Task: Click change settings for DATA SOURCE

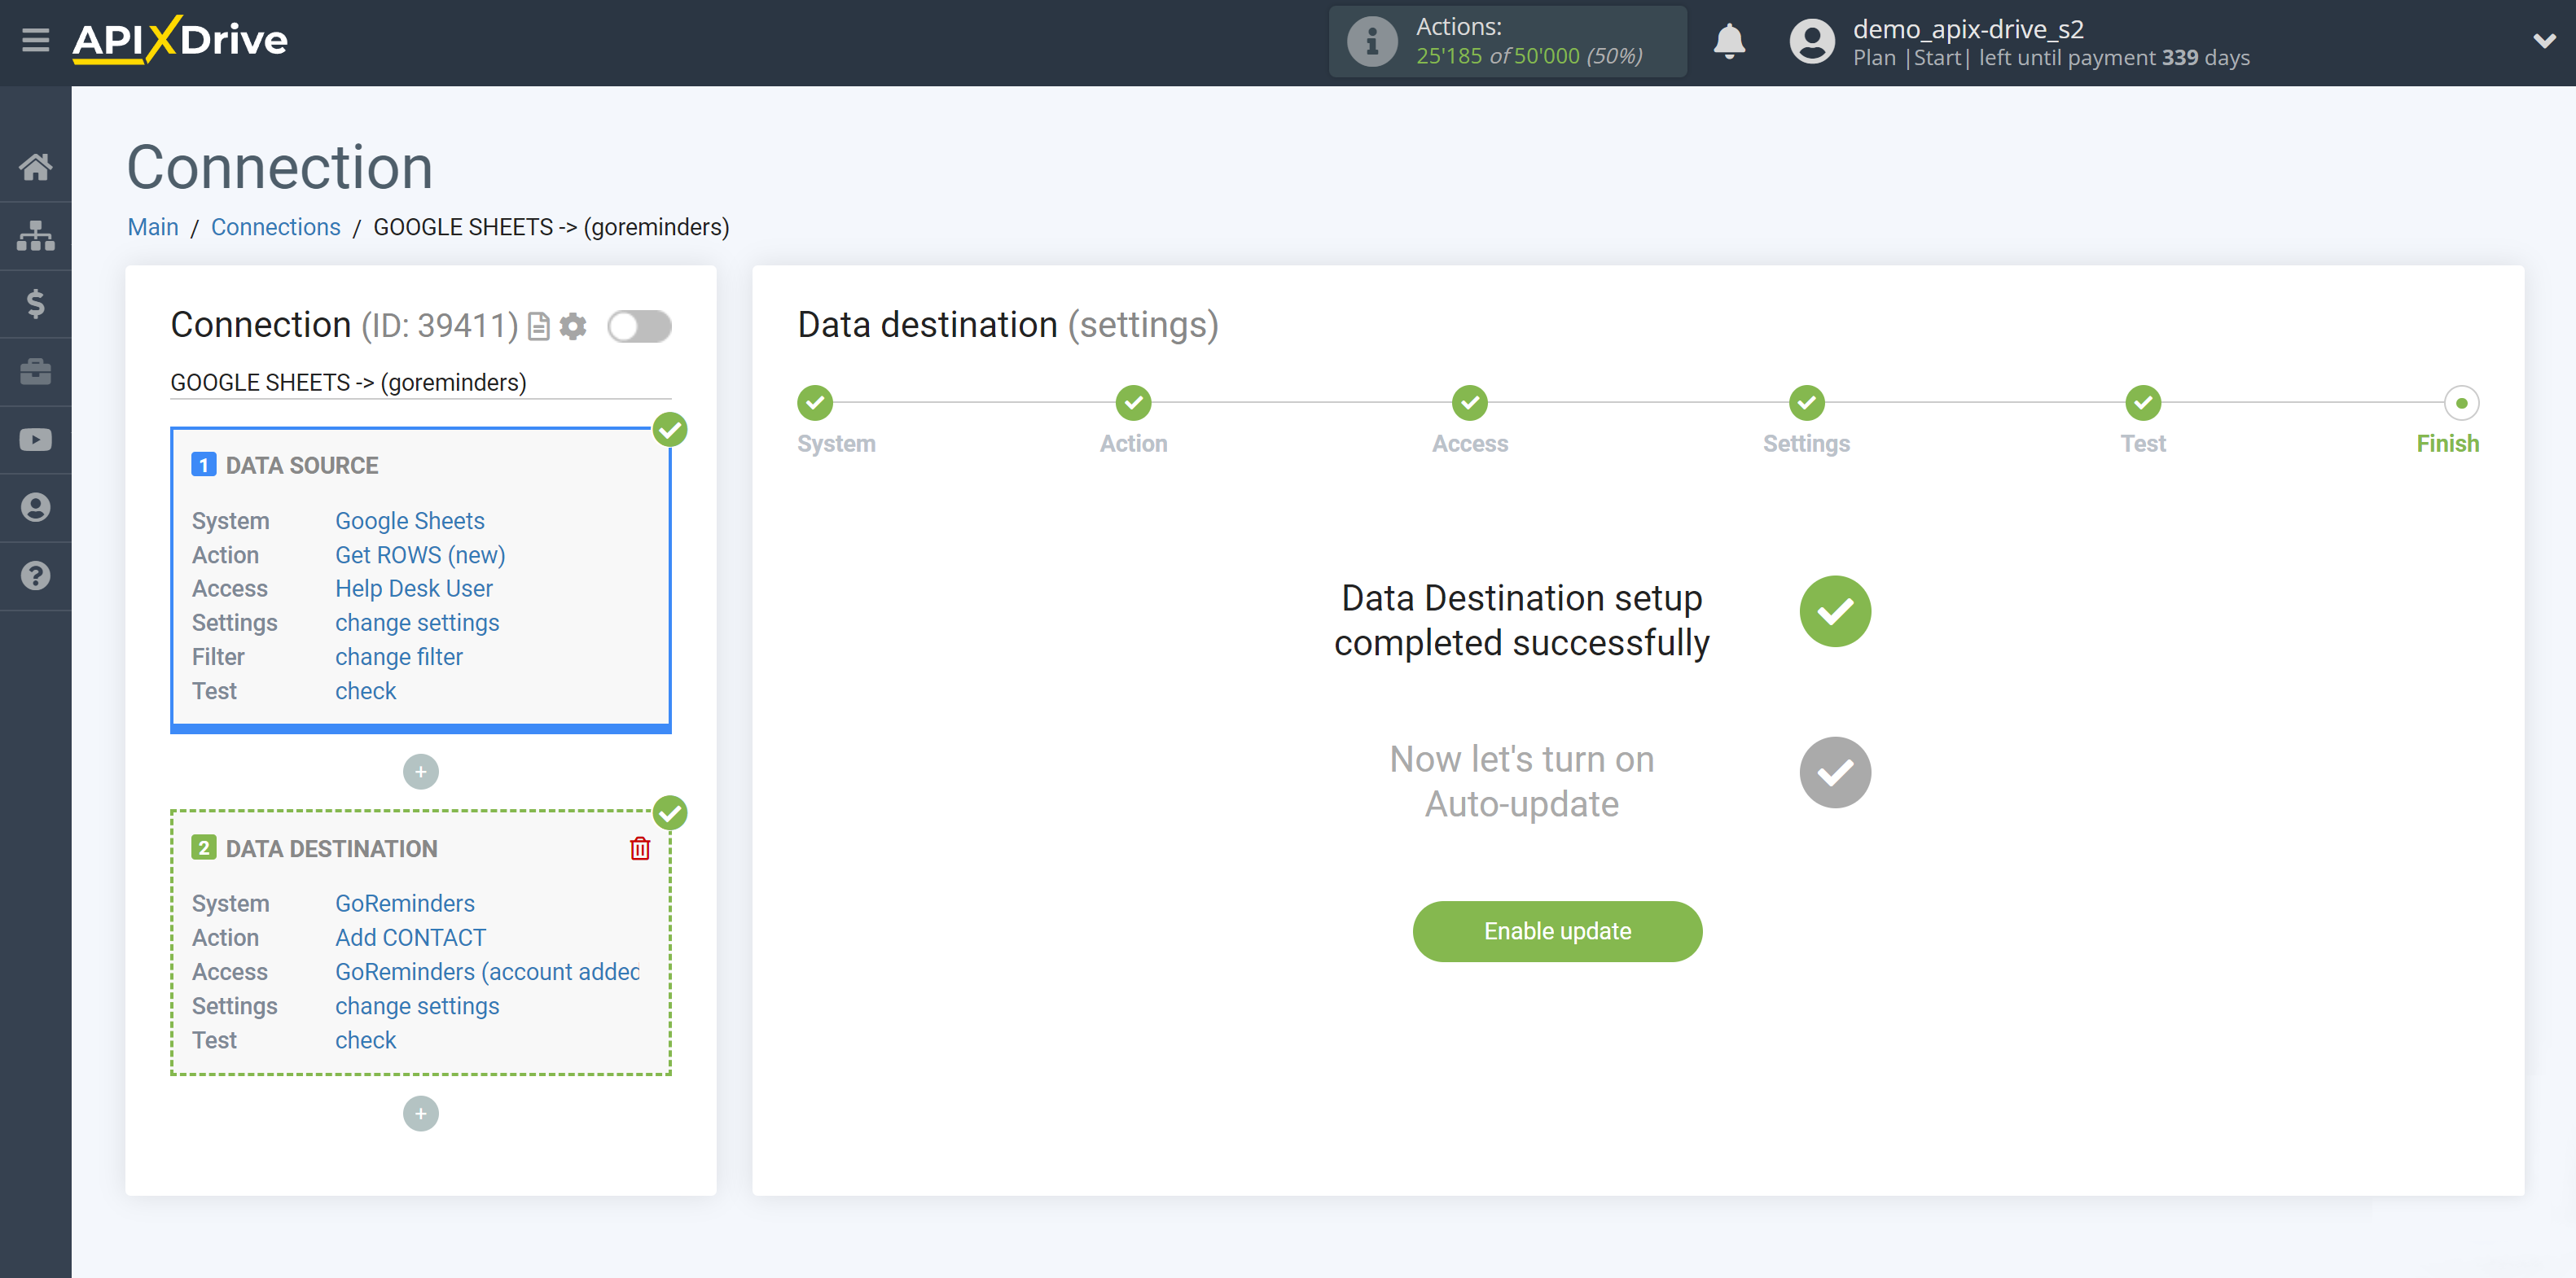Action: [x=415, y=623]
